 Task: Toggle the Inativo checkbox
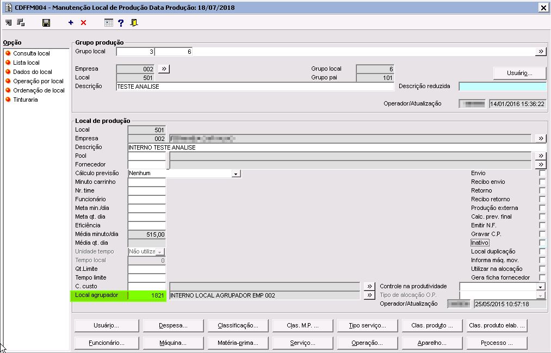pos(542,243)
